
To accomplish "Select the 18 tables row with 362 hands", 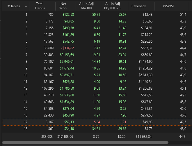I will tap(96, 129).
